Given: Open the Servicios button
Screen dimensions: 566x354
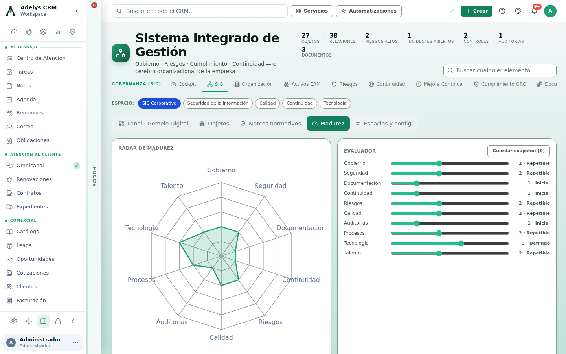Looking at the screenshot, I should tap(312, 11).
